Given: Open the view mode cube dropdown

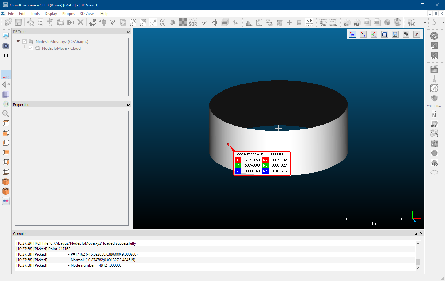Looking at the screenshot, I should pyautogui.click(x=6, y=95).
